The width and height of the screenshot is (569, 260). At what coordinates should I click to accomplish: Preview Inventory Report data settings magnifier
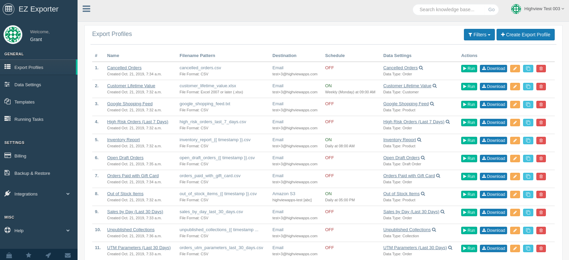(x=419, y=140)
